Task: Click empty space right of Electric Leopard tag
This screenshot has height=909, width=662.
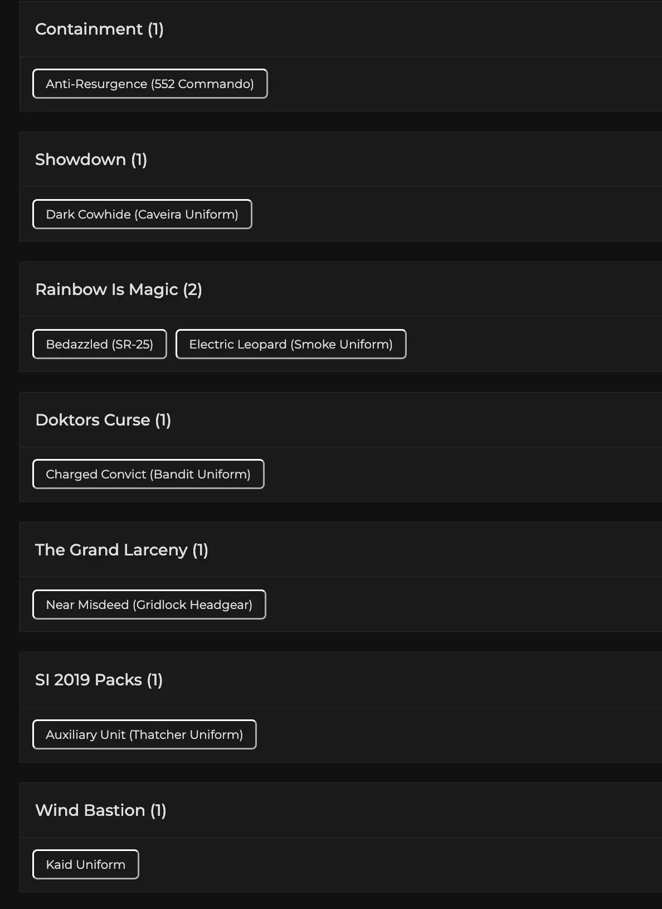Action: 529,344
